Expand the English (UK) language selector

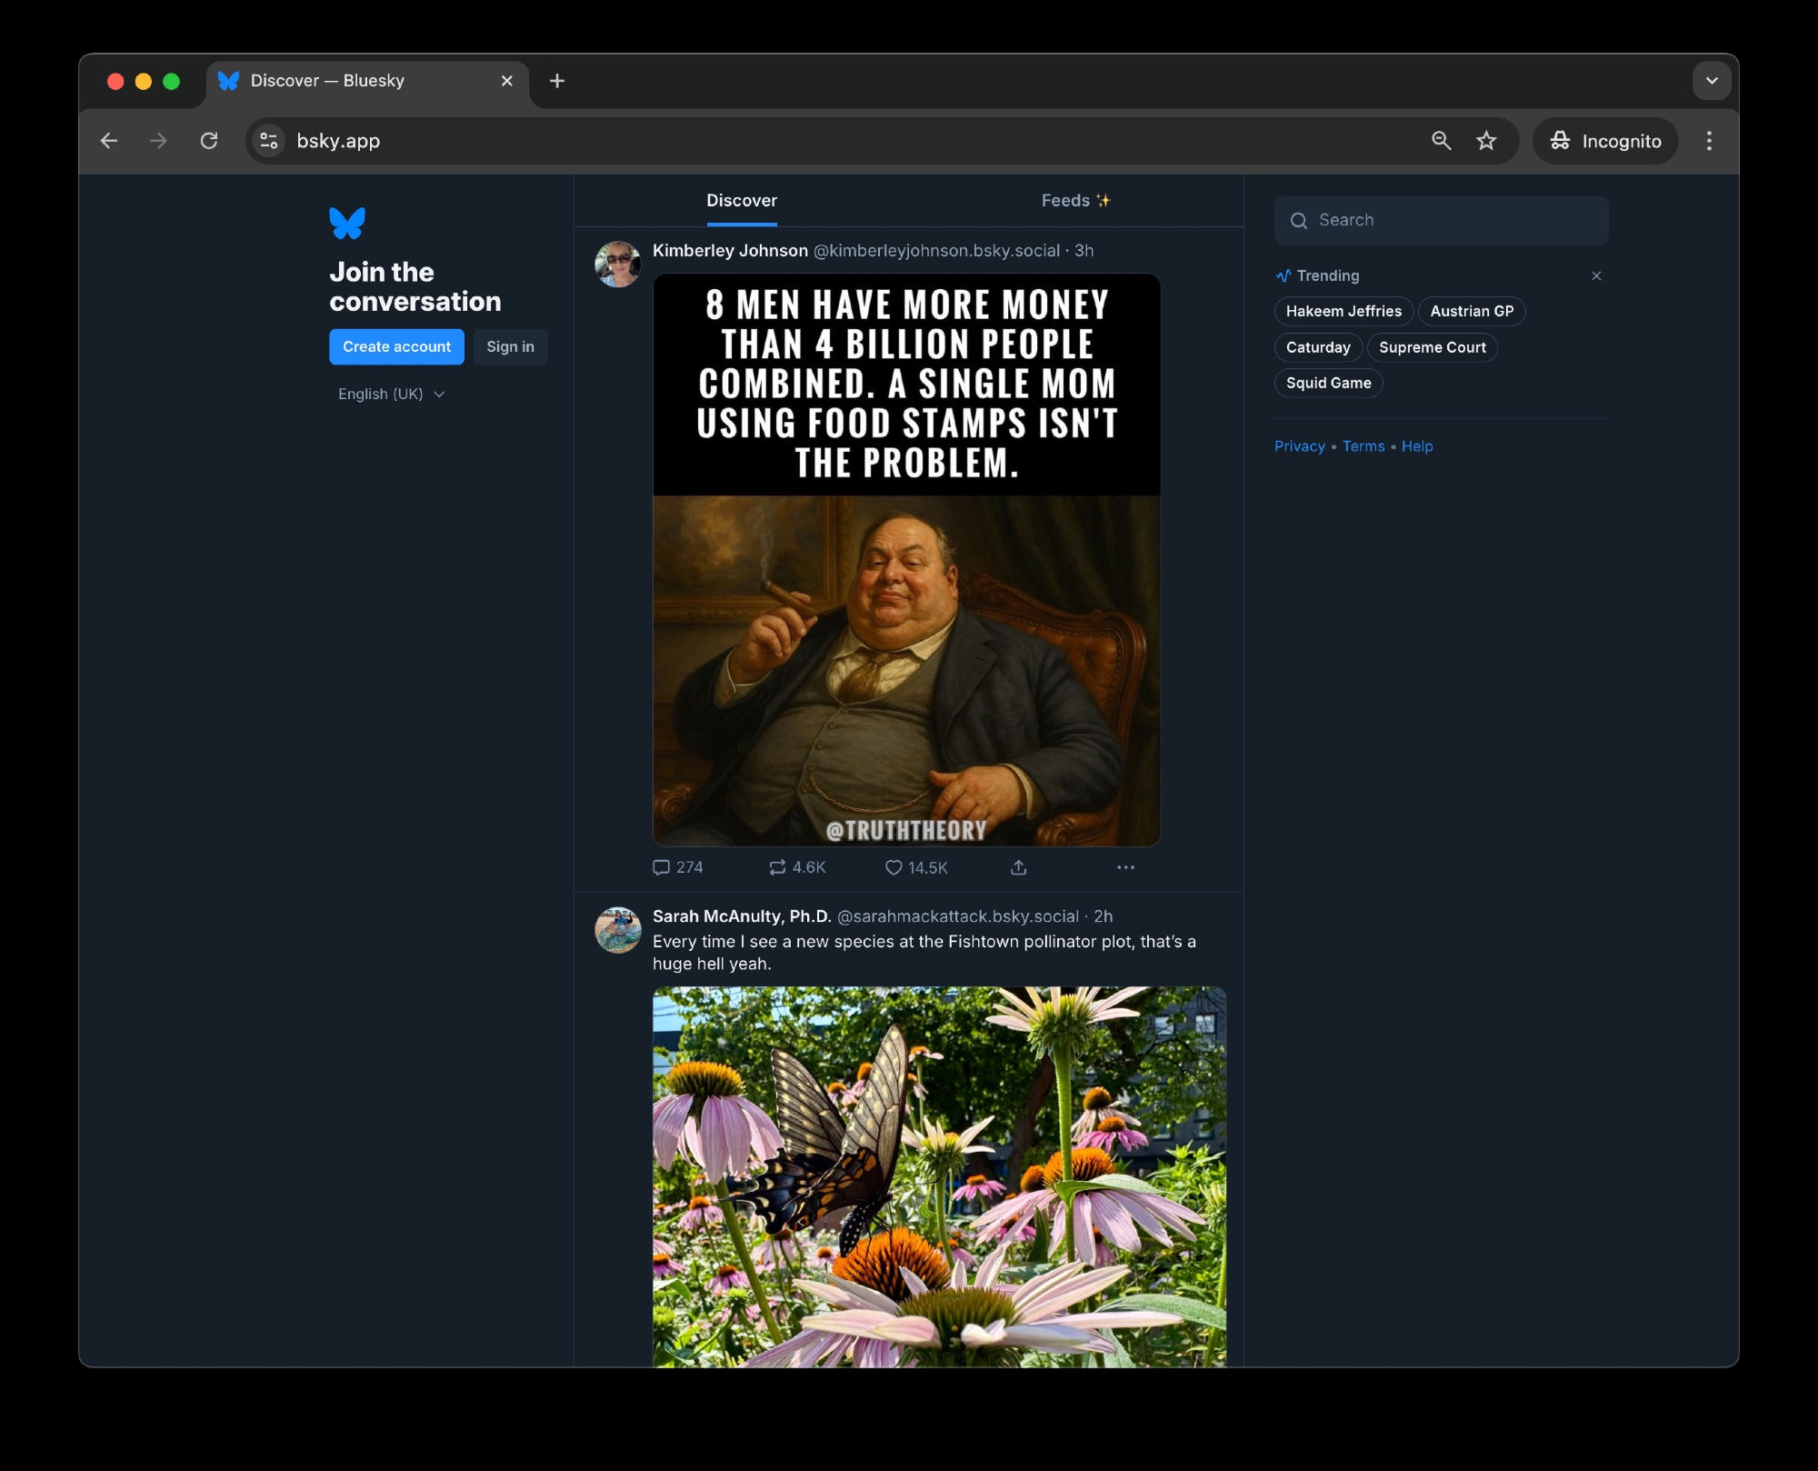click(x=391, y=394)
